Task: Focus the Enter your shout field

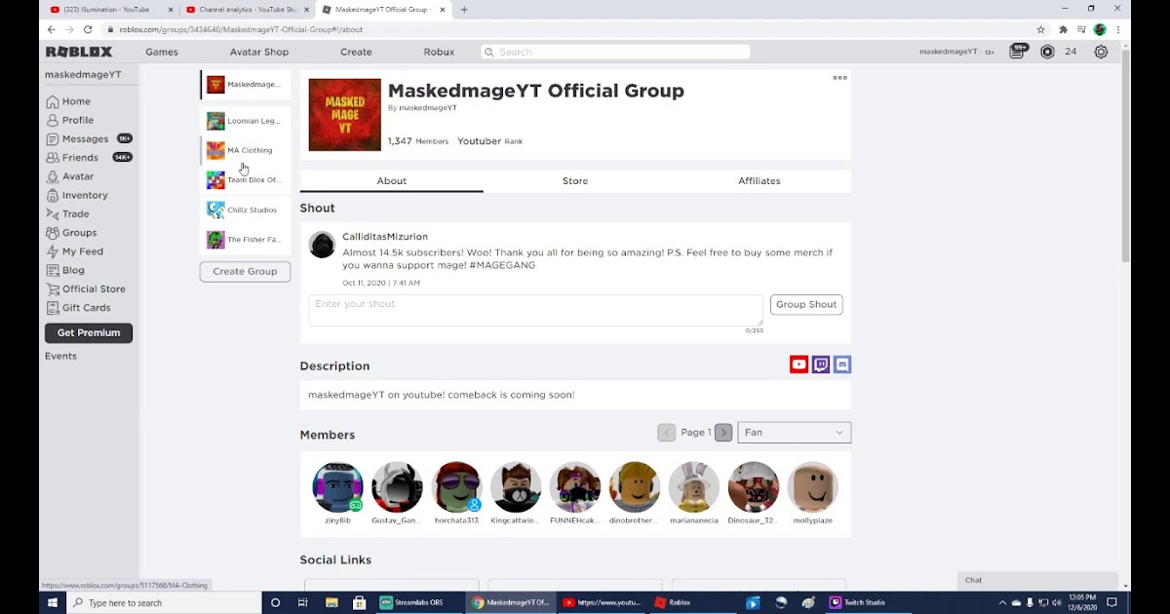Action: 535,310
